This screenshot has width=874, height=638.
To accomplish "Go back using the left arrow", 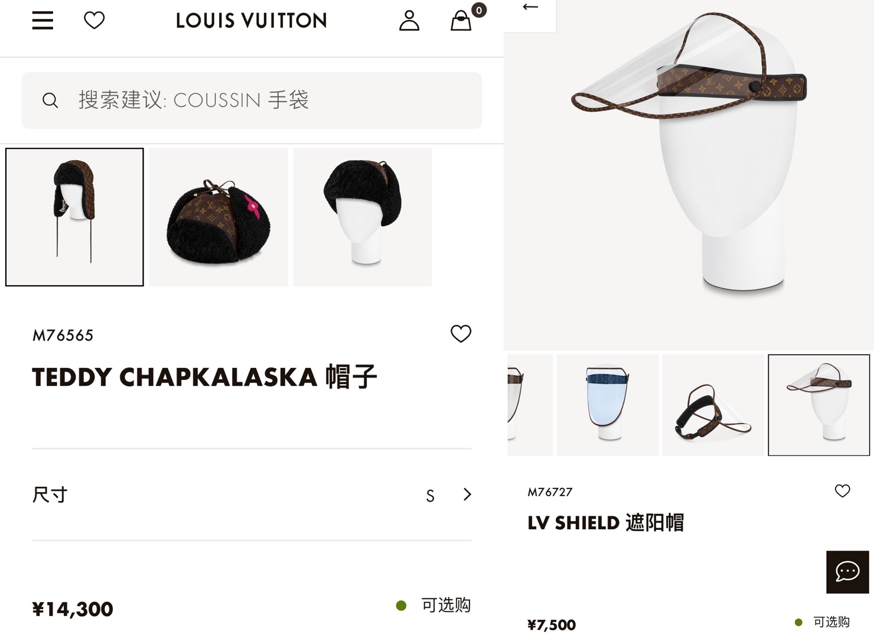I will (x=530, y=7).
